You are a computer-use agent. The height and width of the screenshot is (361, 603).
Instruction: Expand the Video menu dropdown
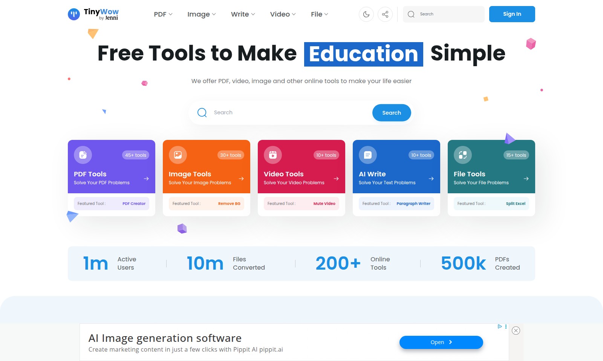[283, 14]
